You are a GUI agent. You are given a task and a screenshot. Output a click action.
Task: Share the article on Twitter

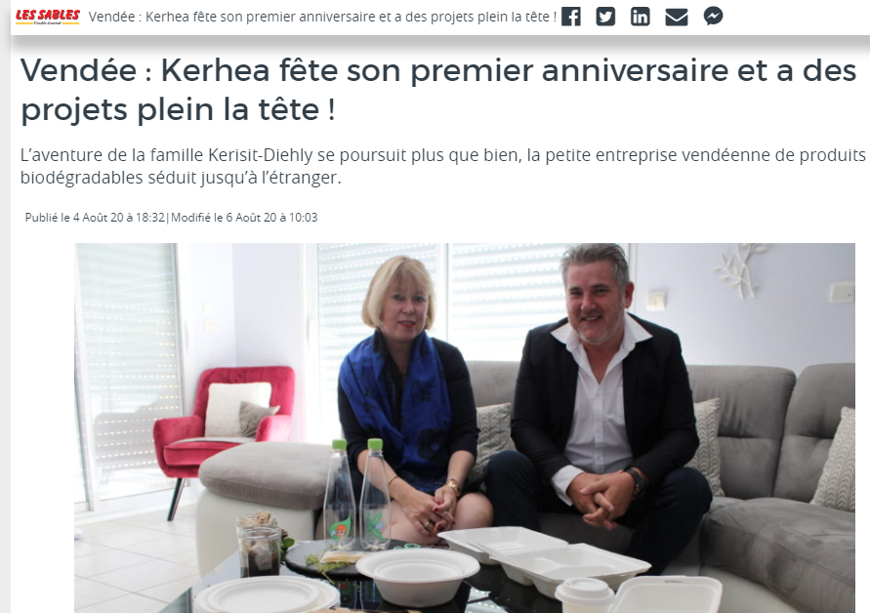pos(605,17)
